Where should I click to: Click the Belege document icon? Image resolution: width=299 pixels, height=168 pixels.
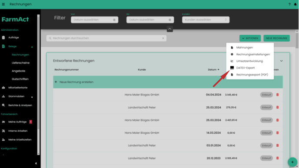(x=3, y=46)
